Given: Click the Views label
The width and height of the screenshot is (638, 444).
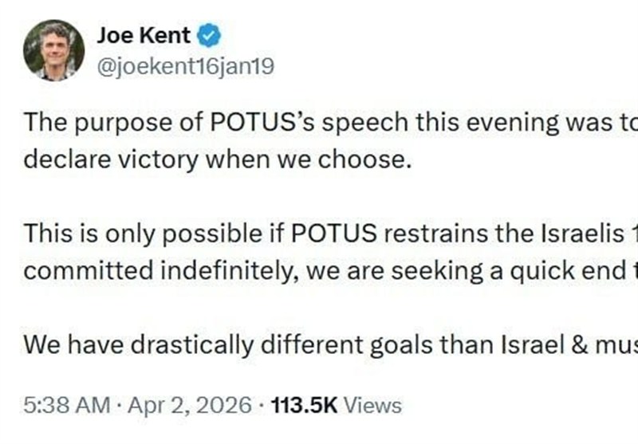Looking at the screenshot, I should pos(376,406).
